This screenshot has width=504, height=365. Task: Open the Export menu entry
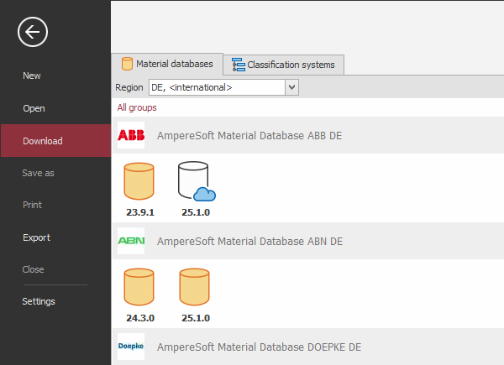[36, 237]
